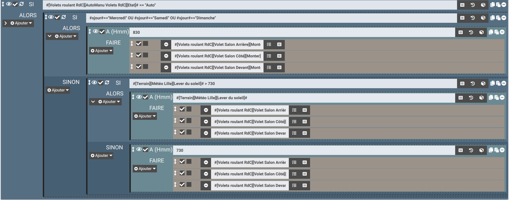Click the command picker icon on the 830 time row

[461, 32]
